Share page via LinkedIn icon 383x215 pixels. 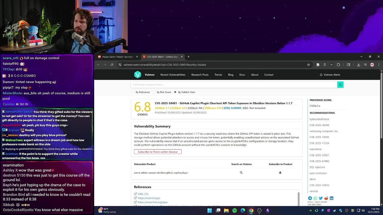332,198
